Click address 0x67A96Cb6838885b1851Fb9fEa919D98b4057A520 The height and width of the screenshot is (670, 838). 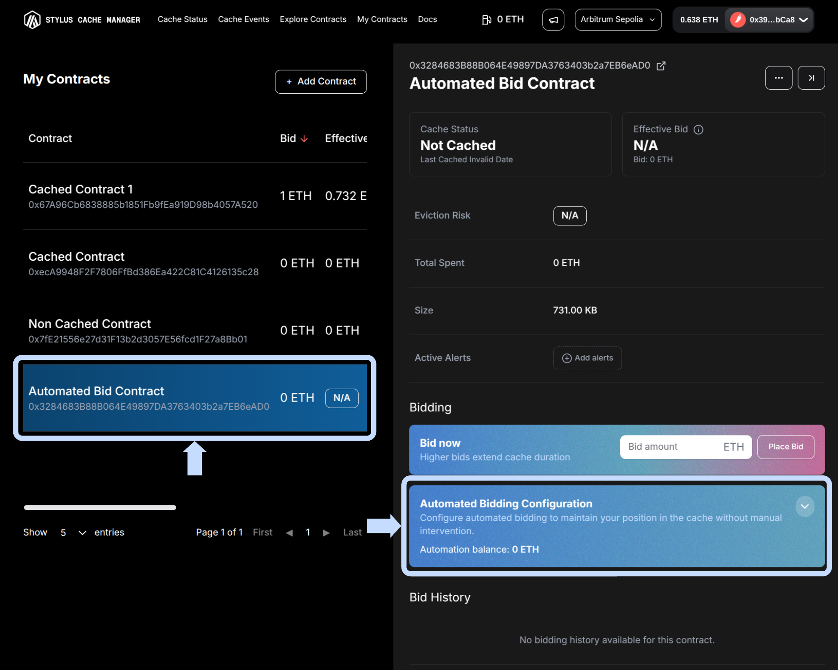point(143,205)
